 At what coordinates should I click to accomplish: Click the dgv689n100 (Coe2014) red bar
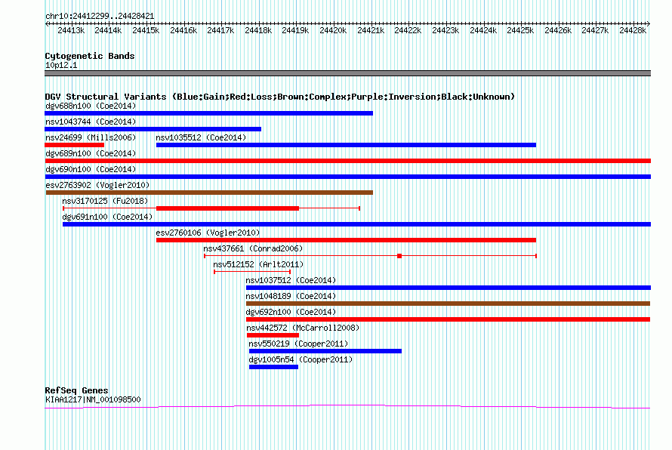click(347, 161)
